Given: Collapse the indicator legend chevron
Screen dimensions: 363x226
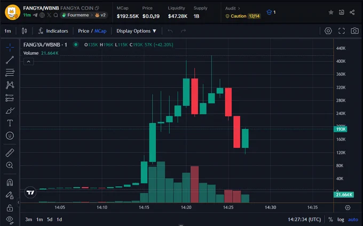Looking at the screenshot, I should click(x=29, y=62).
